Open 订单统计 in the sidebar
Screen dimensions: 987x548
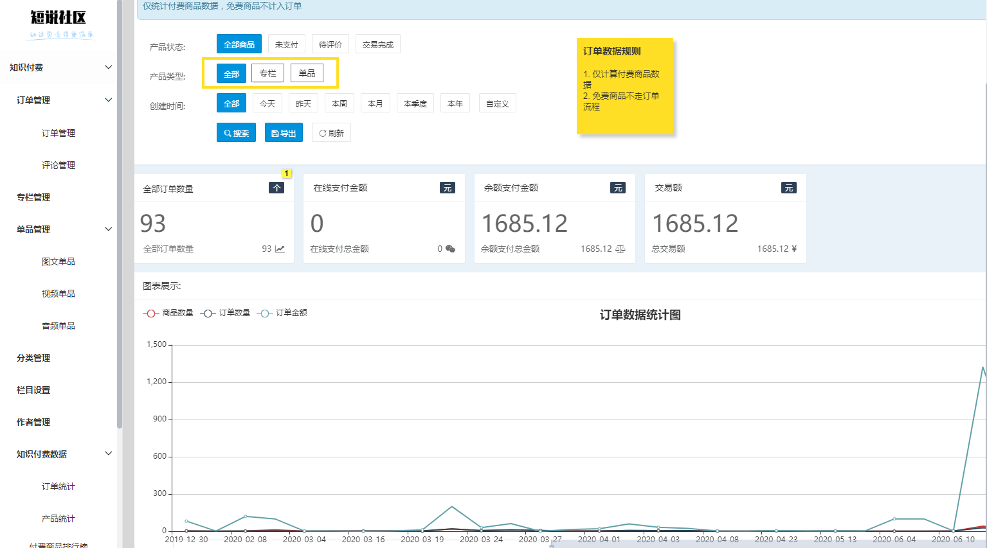(59, 486)
